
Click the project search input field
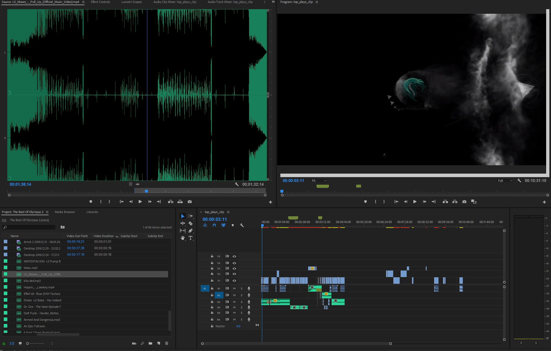pyautogui.click(x=31, y=227)
